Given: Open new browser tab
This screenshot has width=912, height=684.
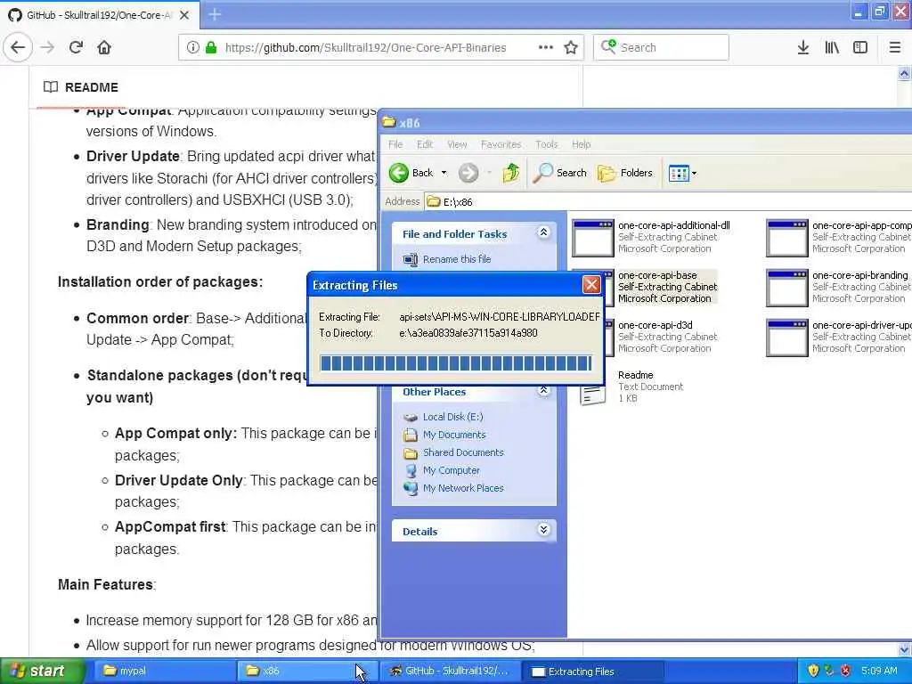Looking at the screenshot, I should pos(215,14).
